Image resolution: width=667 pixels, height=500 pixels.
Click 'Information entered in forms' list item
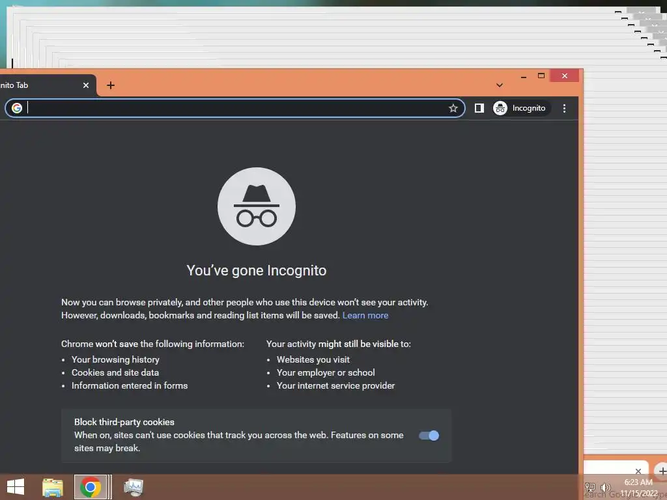[x=130, y=386]
